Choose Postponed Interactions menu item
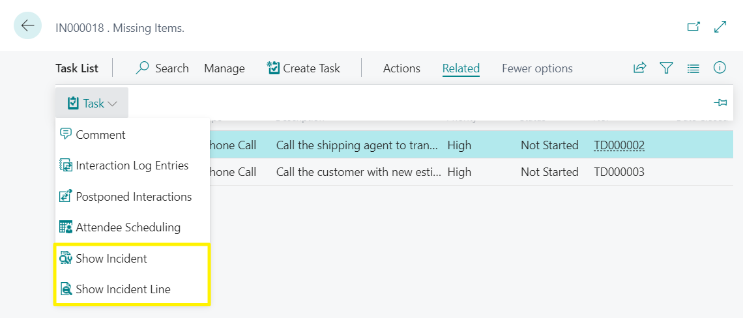743x318 pixels. 133,196
